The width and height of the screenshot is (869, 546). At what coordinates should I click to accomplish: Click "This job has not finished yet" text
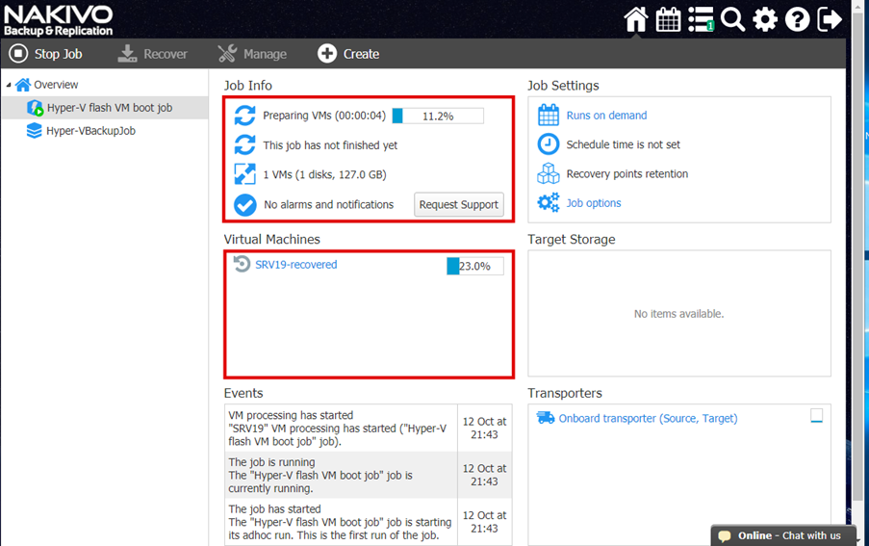[330, 145]
